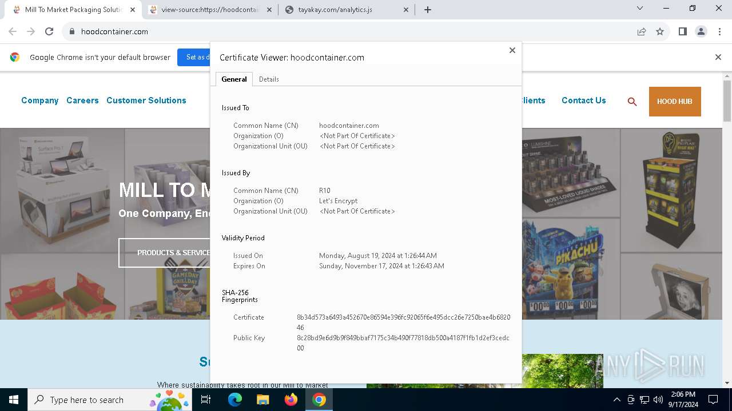Open the side panel icon
This screenshot has height=411, width=732.
(683, 31)
